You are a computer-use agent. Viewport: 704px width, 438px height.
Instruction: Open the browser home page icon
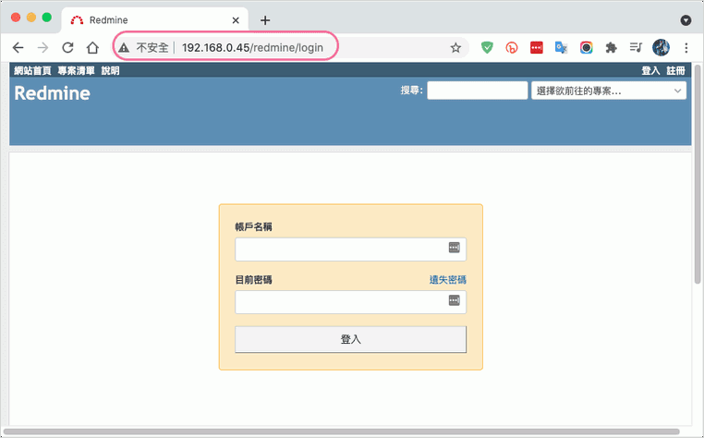[92, 48]
